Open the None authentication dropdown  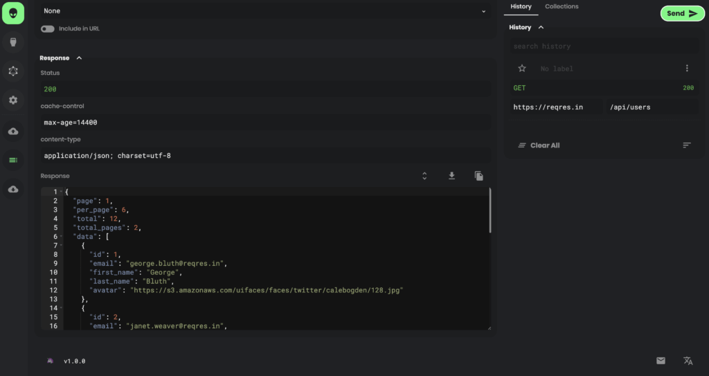pyautogui.click(x=265, y=11)
